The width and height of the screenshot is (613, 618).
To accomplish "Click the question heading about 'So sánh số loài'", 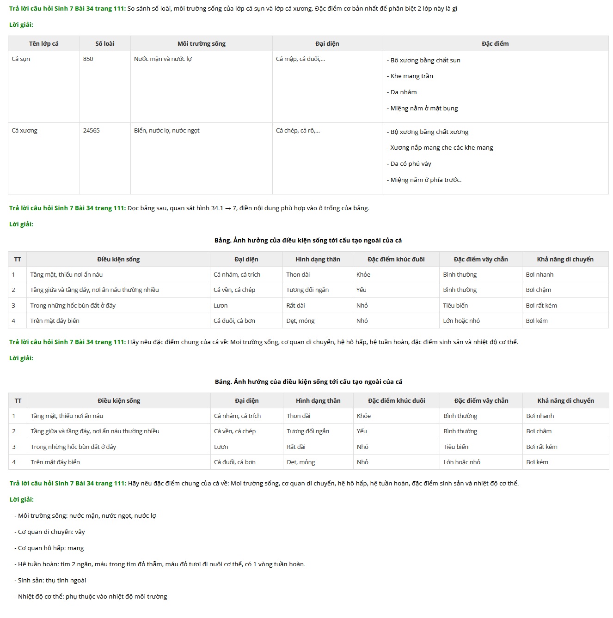I will click(233, 9).
